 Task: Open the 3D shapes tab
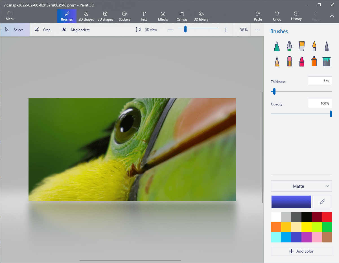pos(105,16)
